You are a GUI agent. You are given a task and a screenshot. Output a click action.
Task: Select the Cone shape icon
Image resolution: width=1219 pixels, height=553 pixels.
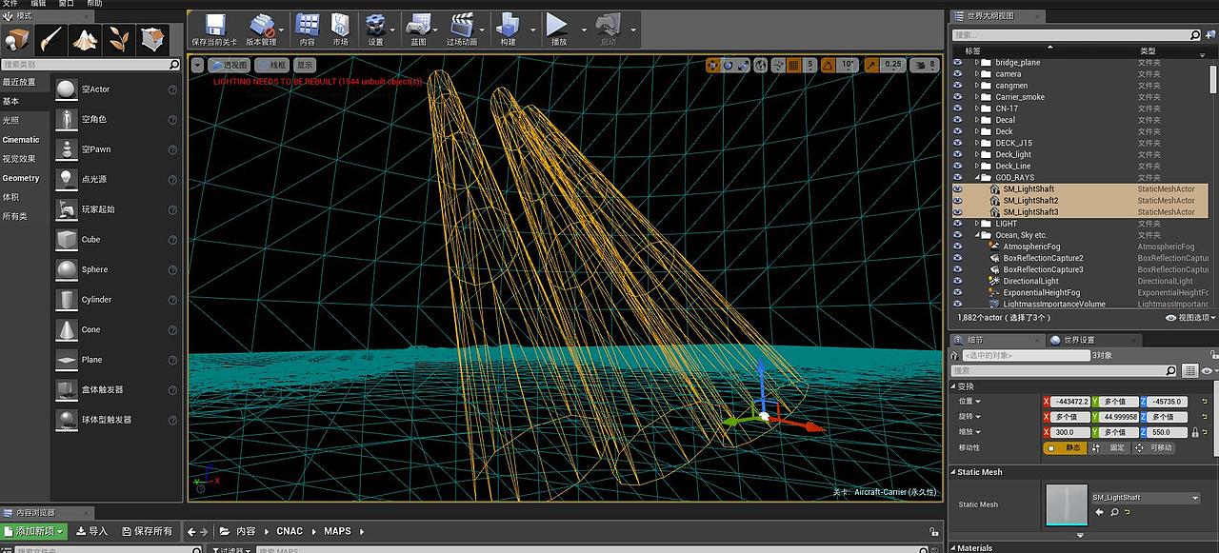coord(67,329)
